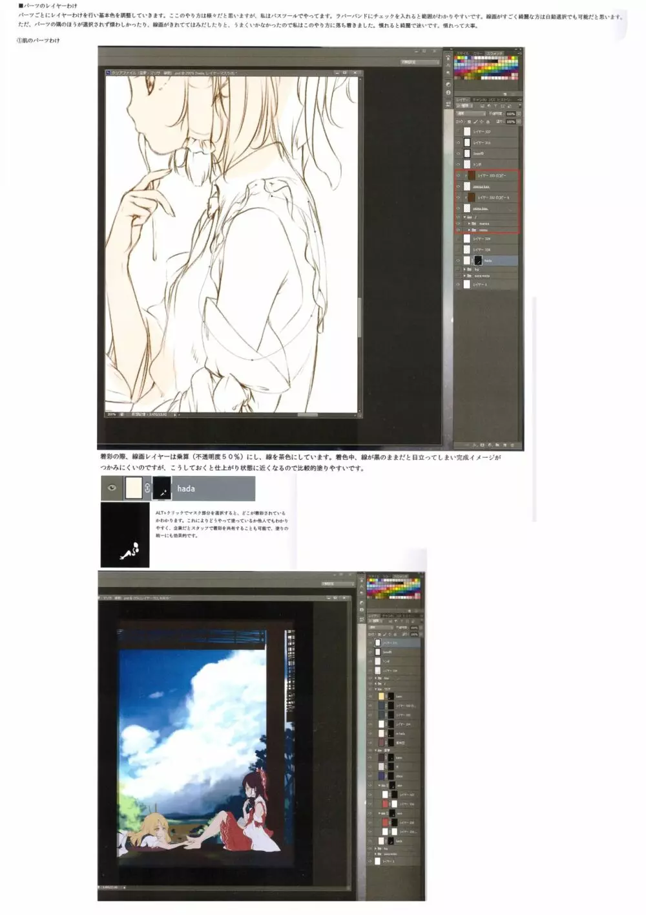Click the text layer filter icon
This screenshot has height=915, width=646.
tap(495, 106)
